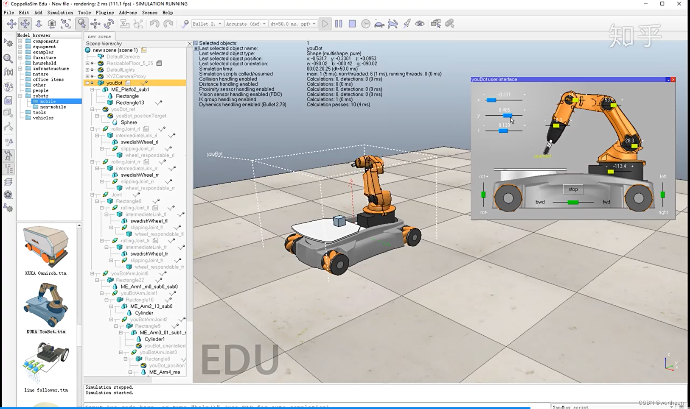Click the camera angle tool
This screenshot has width=690, height=409.
(52, 24)
